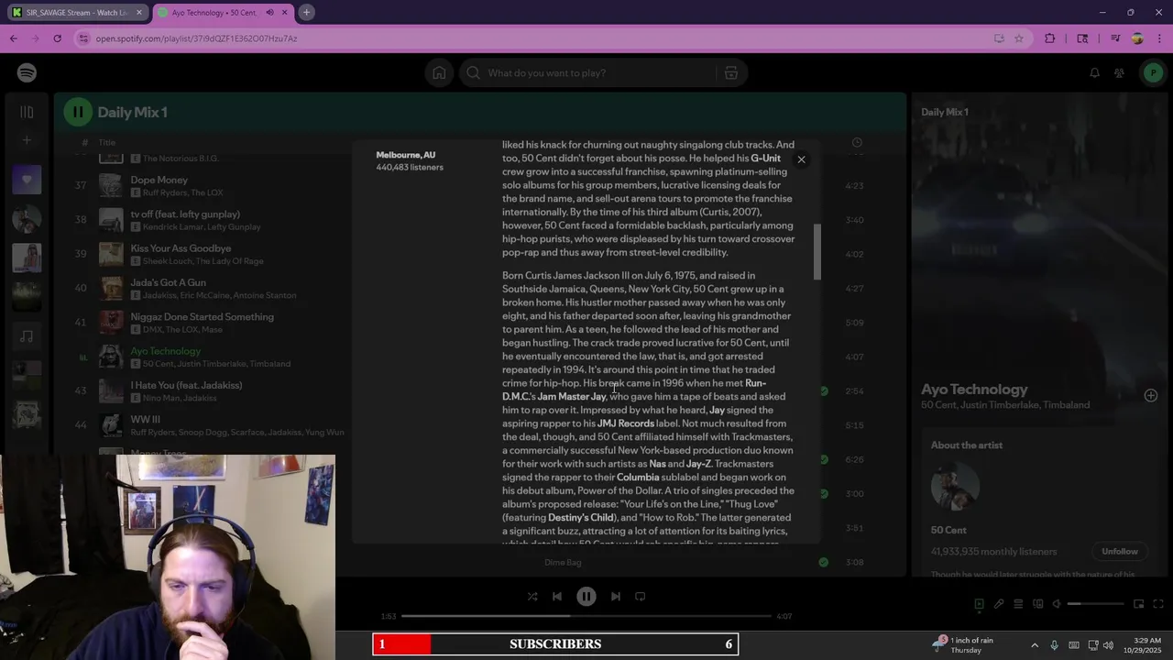
Task: Open the Windows volume tray icon
Action: 1108,645
